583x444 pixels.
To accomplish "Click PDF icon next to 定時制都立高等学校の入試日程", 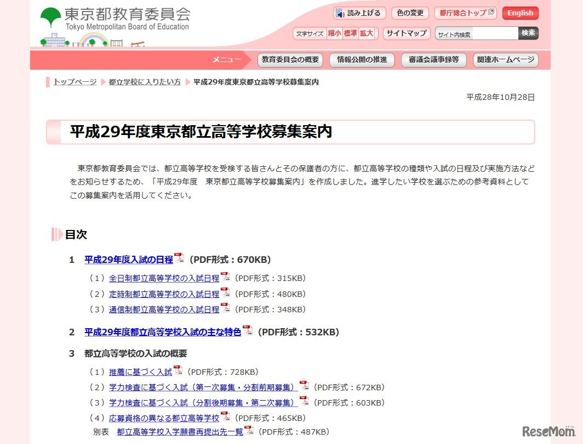I will coord(225,293).
